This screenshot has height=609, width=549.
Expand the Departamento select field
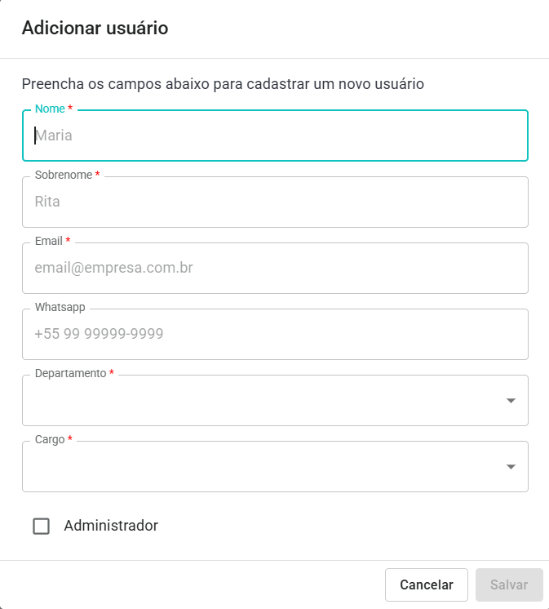point(261,401)
